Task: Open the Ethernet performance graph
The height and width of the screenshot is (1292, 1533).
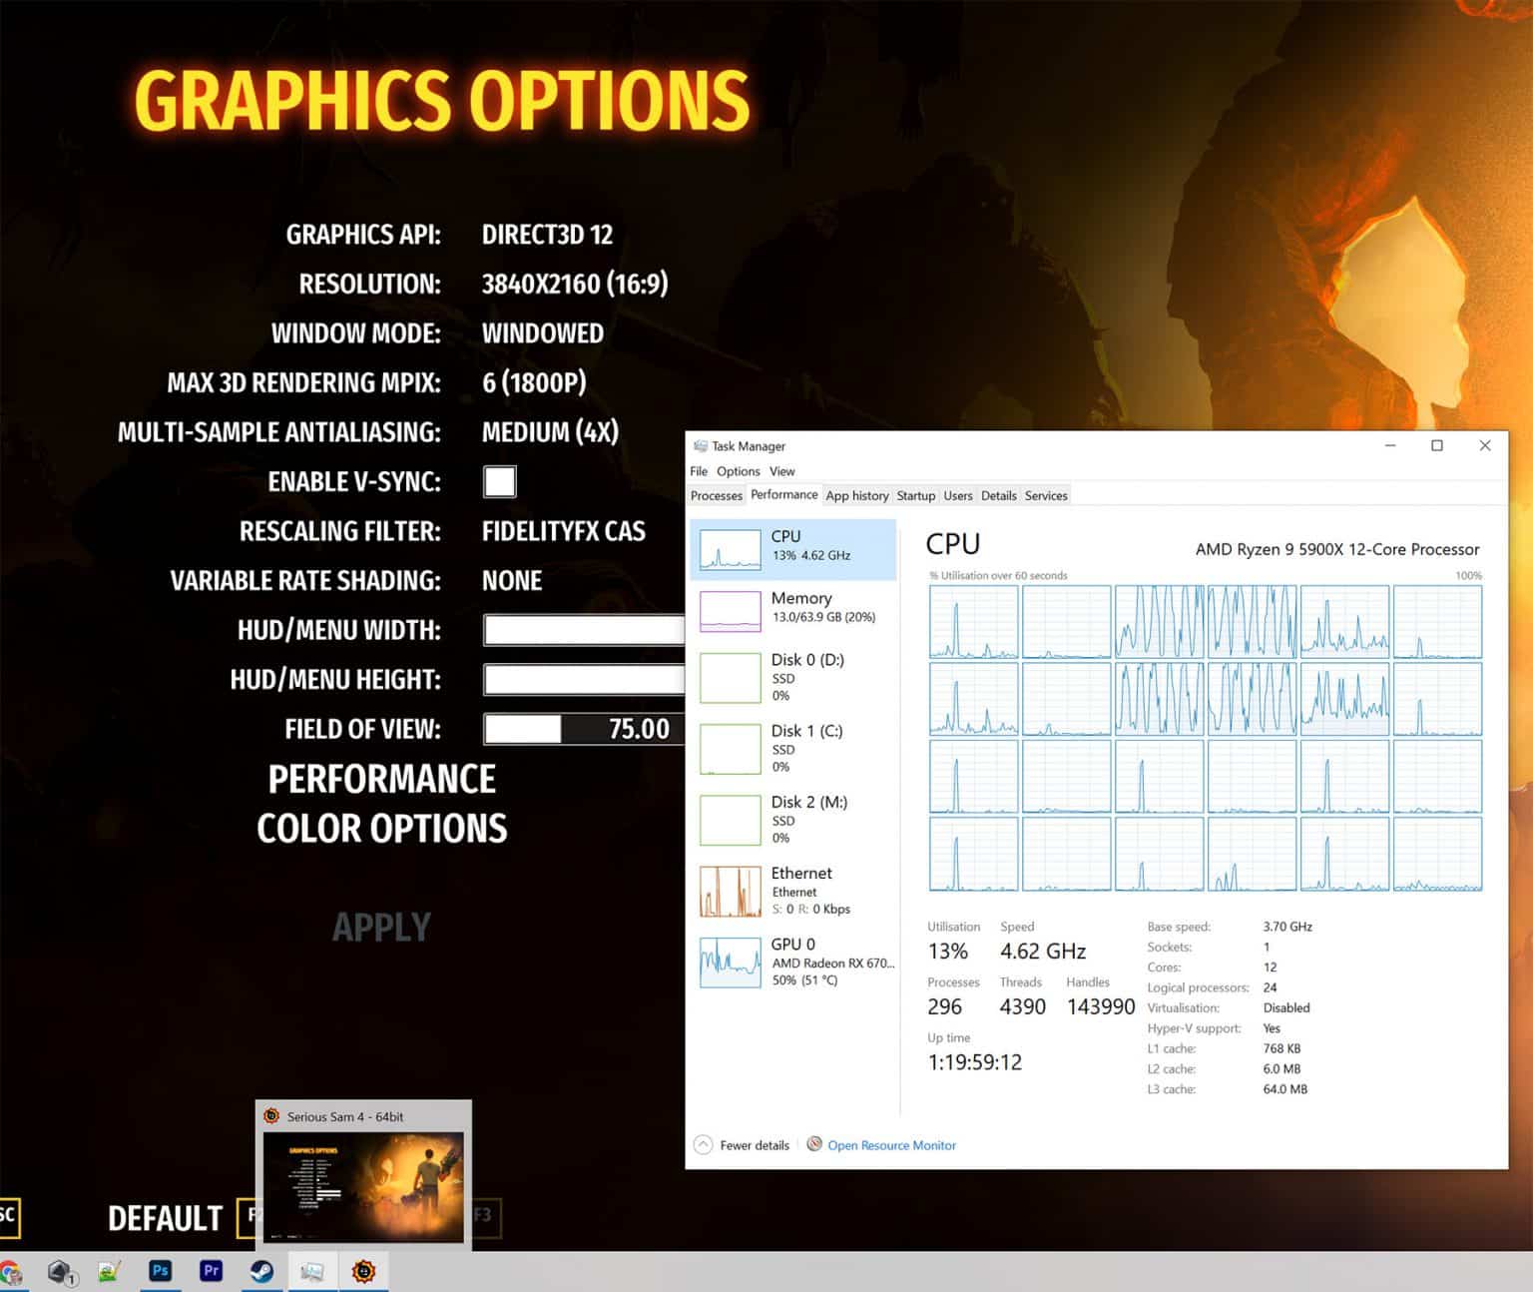Action: point(793,889)
